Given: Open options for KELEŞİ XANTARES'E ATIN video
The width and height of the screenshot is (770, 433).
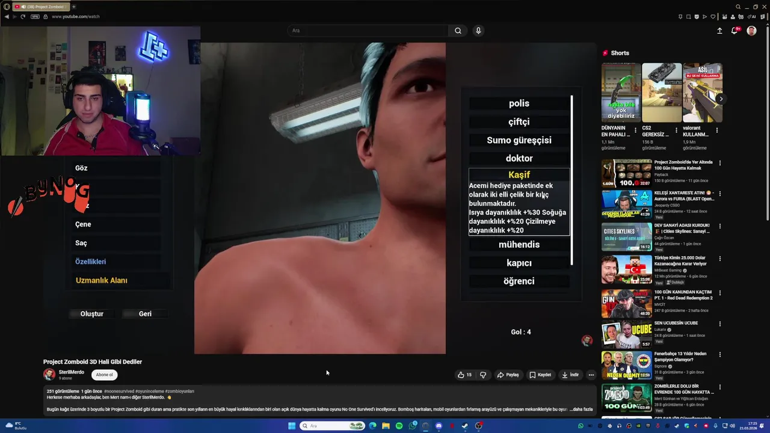Looking at the screenshot, I should click(719, 194).
